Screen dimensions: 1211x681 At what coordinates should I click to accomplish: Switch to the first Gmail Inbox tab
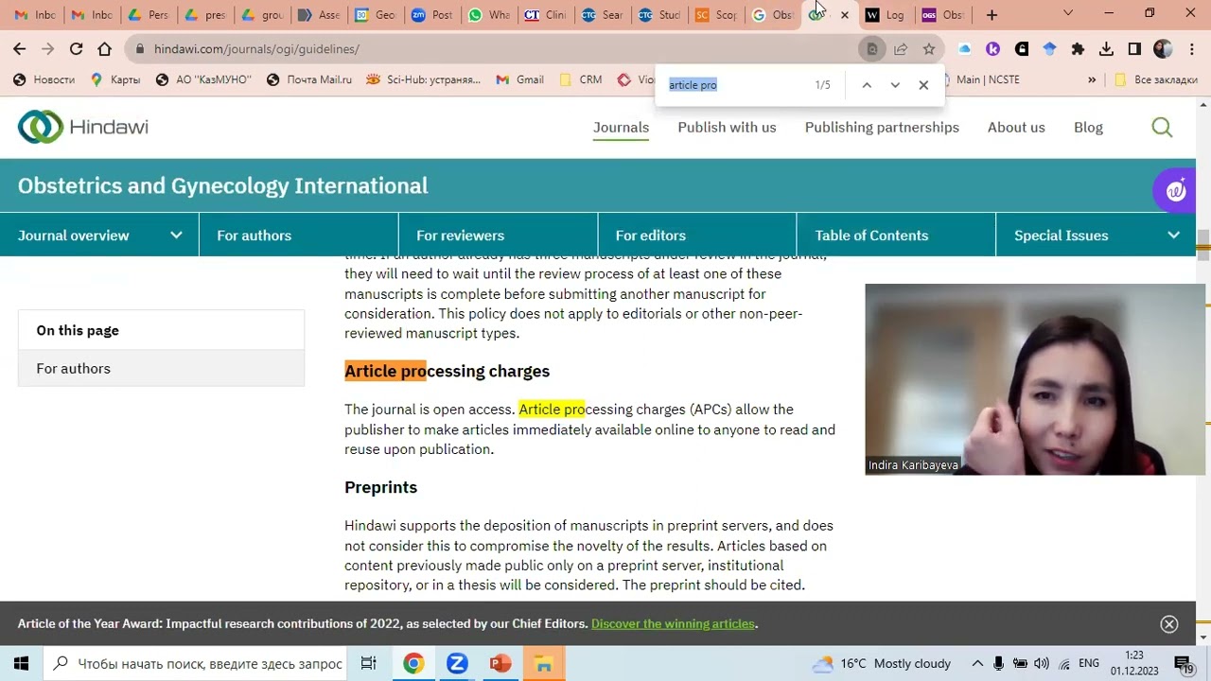pos(35,15)
